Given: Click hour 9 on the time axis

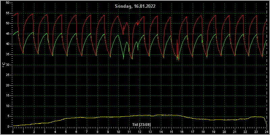Looking at the screenshot, I should (x=108, y=131).
